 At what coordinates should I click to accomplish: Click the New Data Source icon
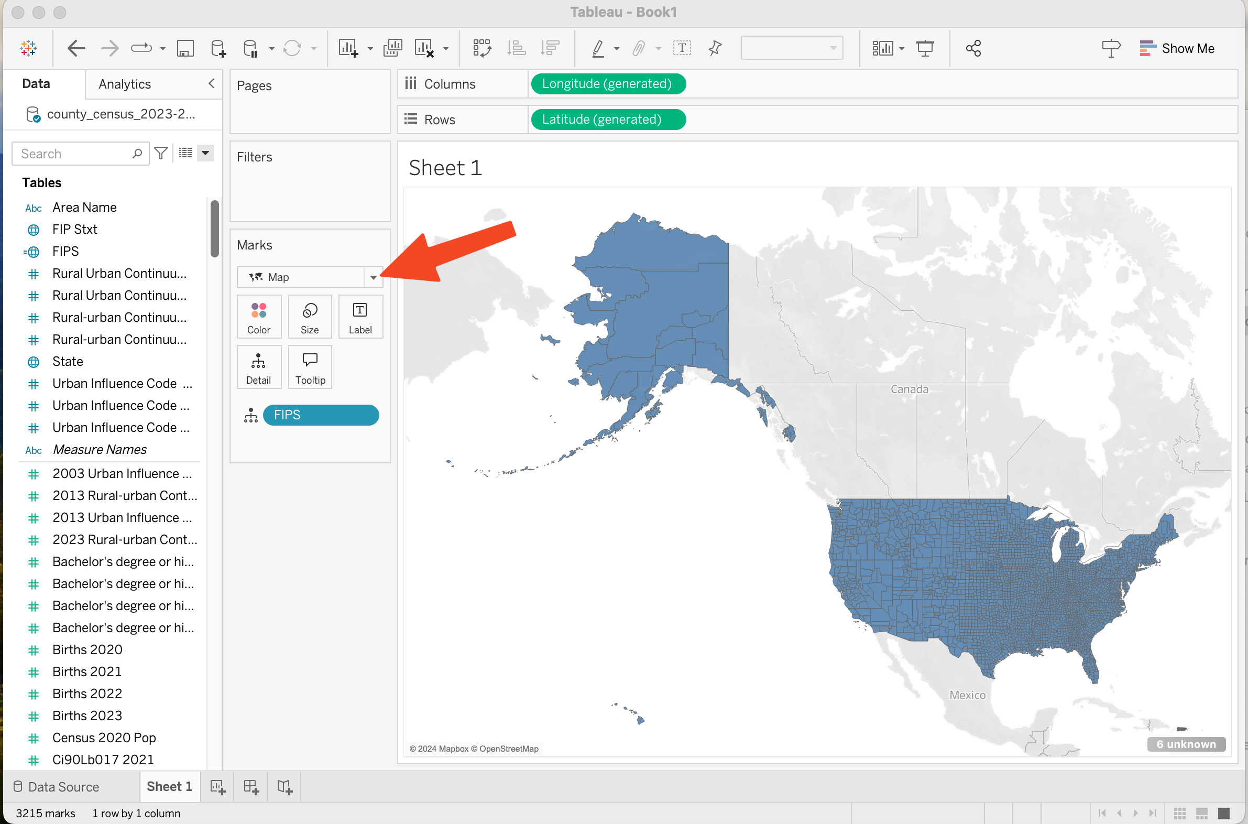pyautogui.click(x=218, y=48)
